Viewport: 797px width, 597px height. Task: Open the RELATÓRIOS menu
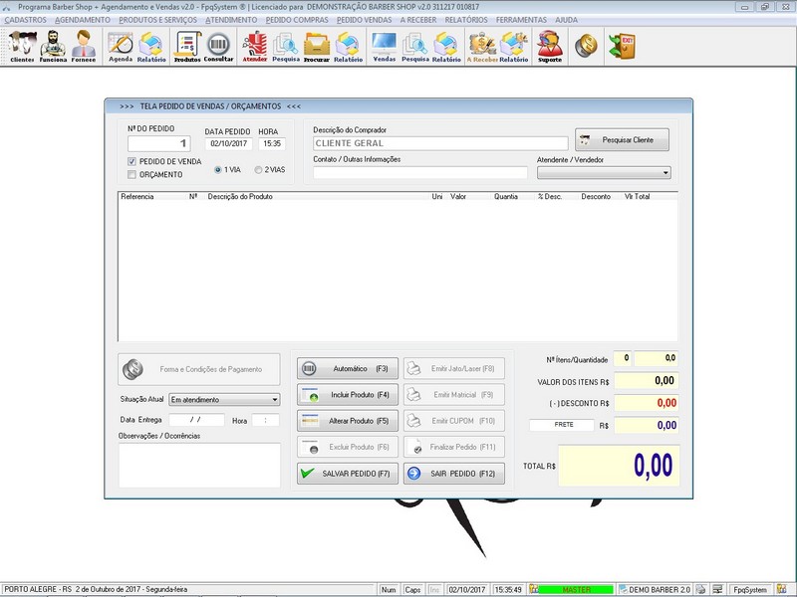coord(466,20)
